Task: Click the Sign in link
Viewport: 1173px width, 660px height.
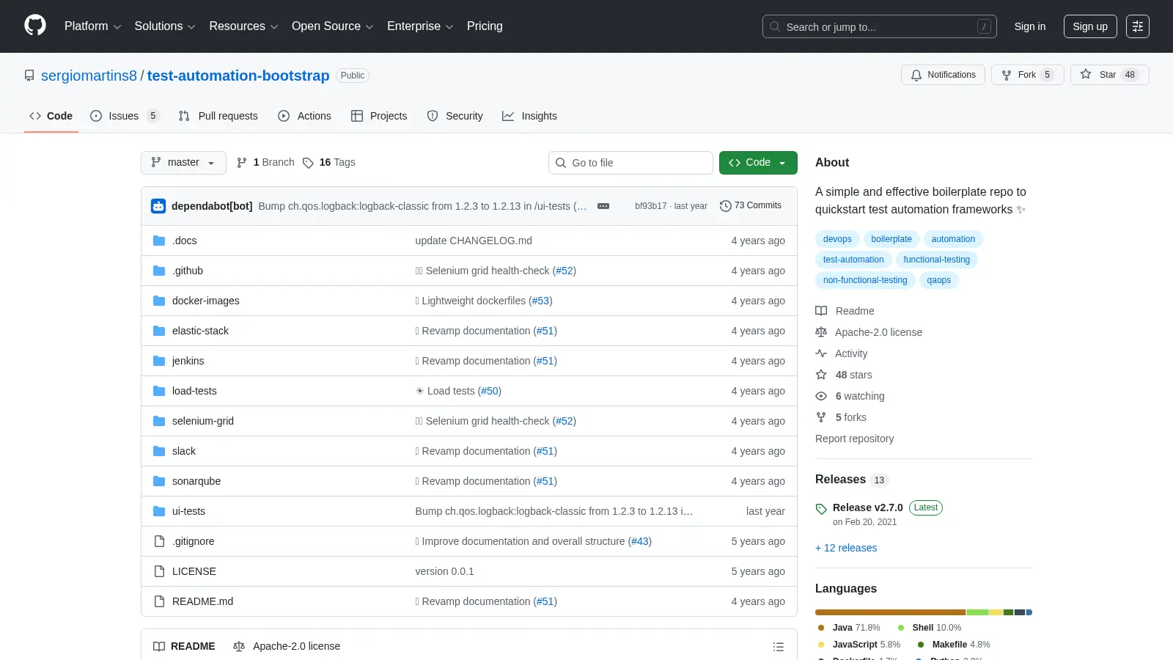Action: point(1030,26)
